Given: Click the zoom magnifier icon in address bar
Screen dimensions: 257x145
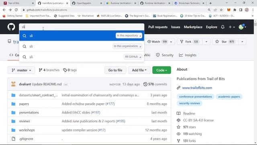Looking at the screenshot, I should 209,10.
